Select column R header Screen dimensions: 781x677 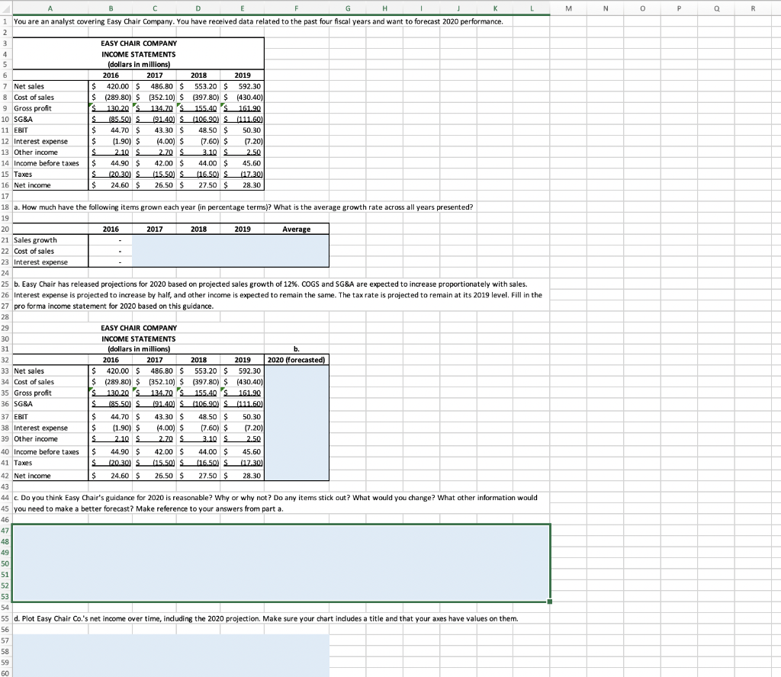[x=753, y=8]
